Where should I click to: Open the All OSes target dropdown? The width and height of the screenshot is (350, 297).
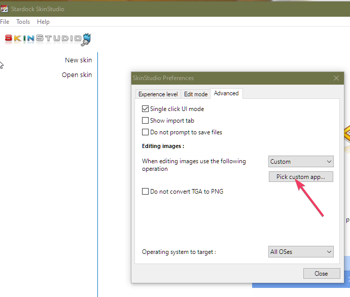pyautogui.click(x=301, y=251)
